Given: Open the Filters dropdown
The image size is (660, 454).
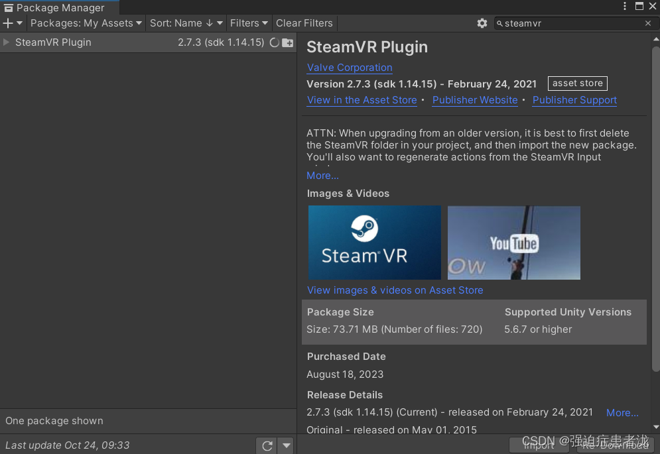Looking at the screenshot, I should tap(249, 23).
